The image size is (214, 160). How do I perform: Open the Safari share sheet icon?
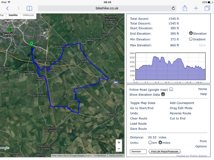click(185, 8)
